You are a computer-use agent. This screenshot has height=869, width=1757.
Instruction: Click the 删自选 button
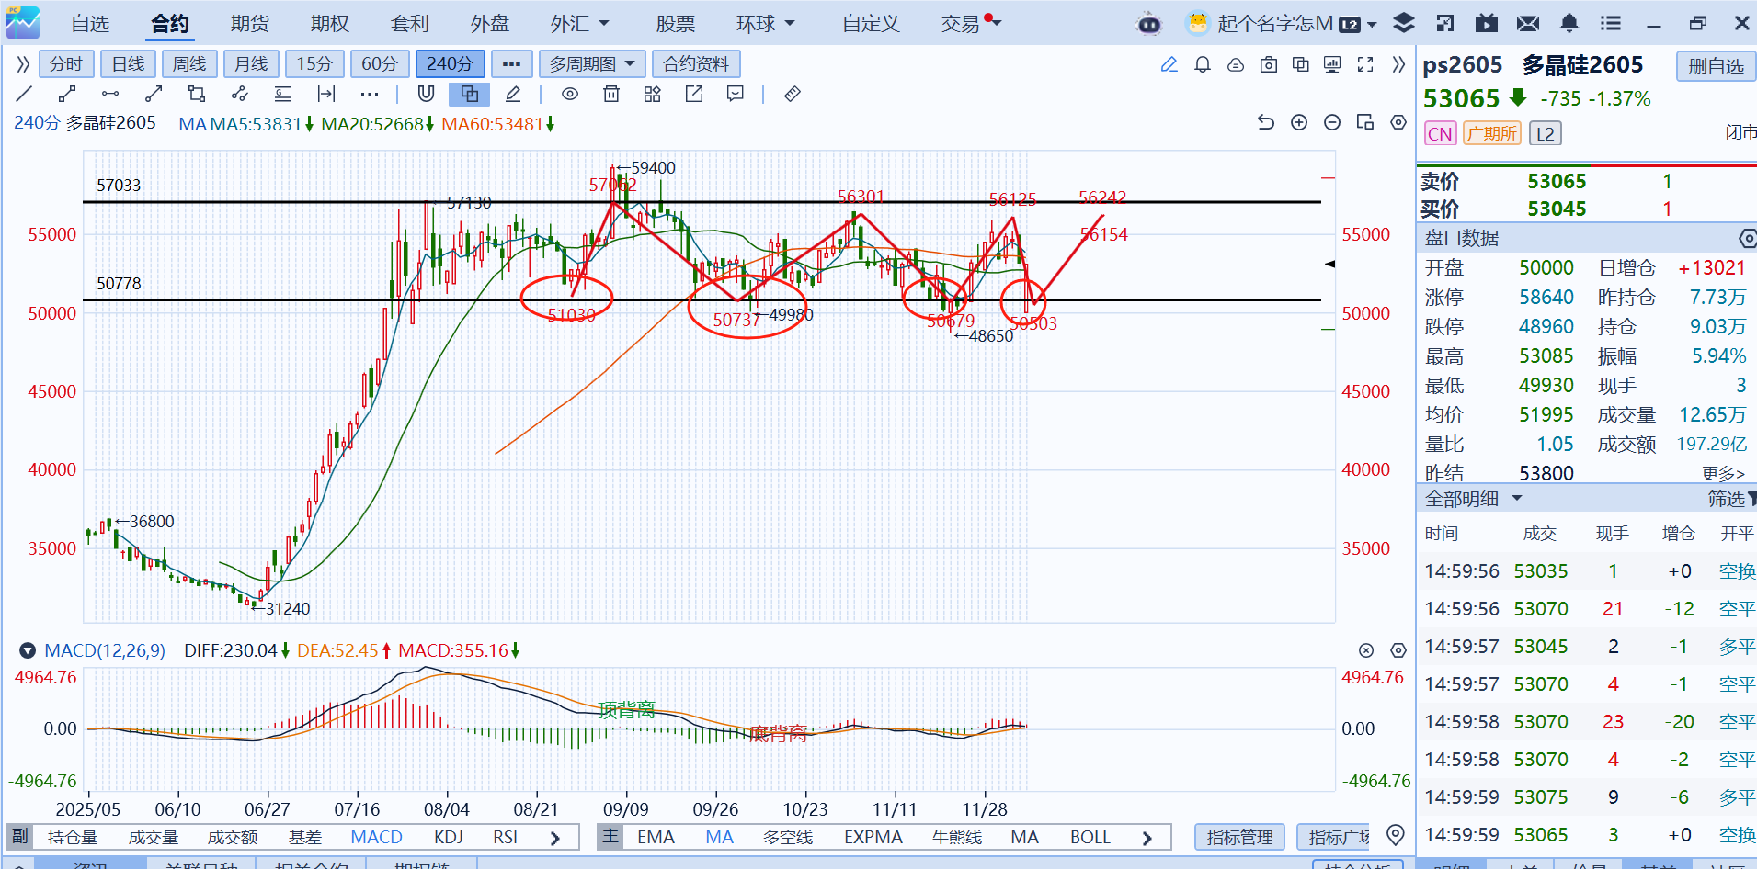click(1716, 66)
